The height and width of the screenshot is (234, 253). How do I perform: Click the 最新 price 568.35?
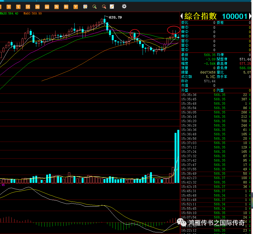point(210,55)
